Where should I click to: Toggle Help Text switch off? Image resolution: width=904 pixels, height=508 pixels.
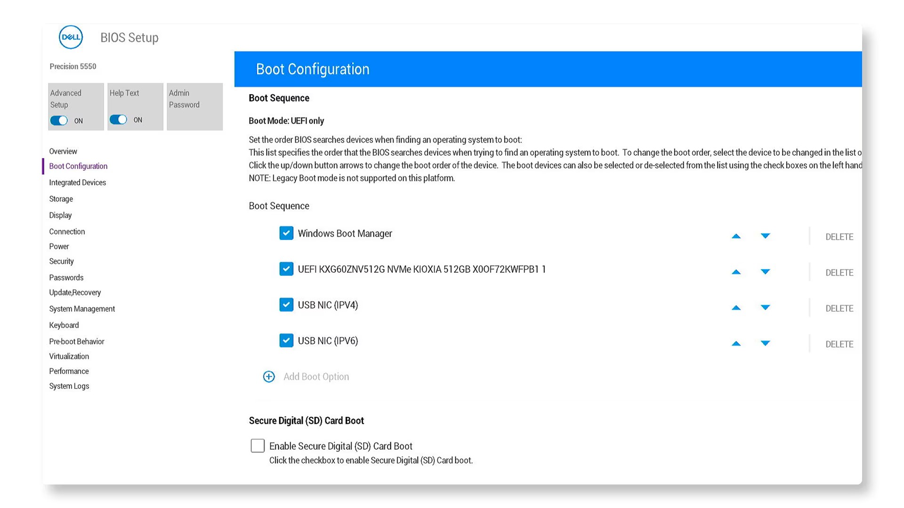point(119,119)
